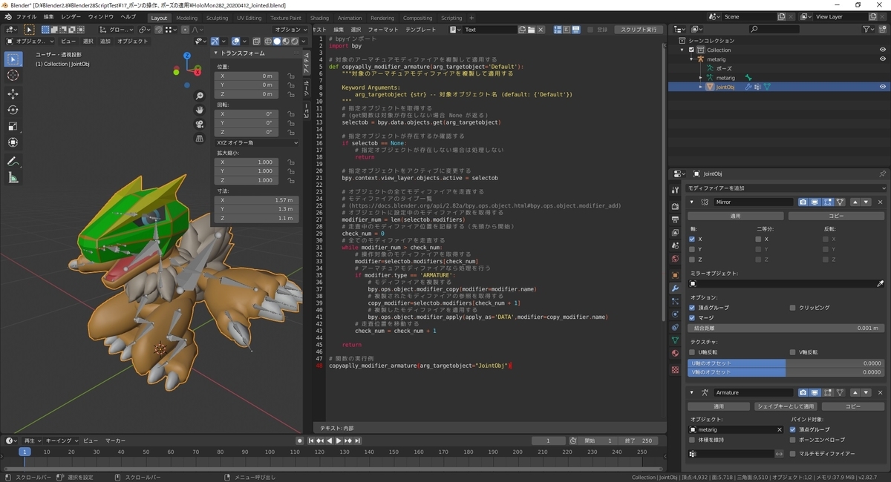Image resolution: width=891 pixels, height=482 pixels.
Task: Open the モディファイアーを追加 dropdown
Action: 784,188
